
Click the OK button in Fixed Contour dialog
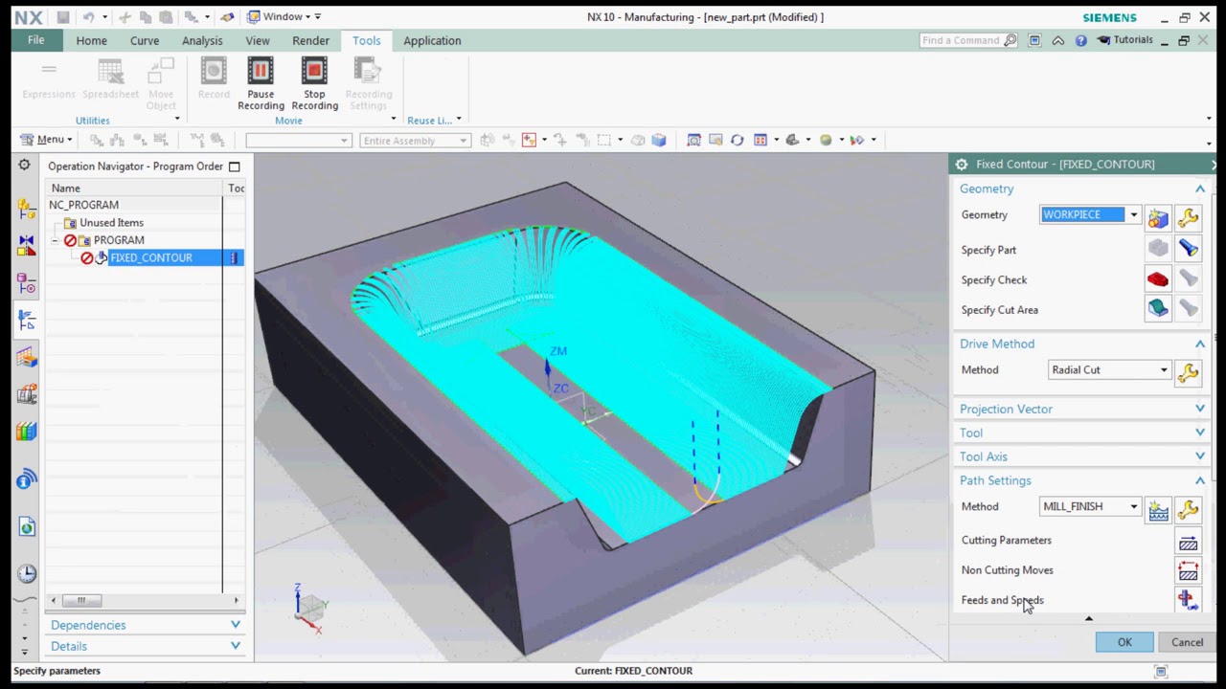[1124, 642]
